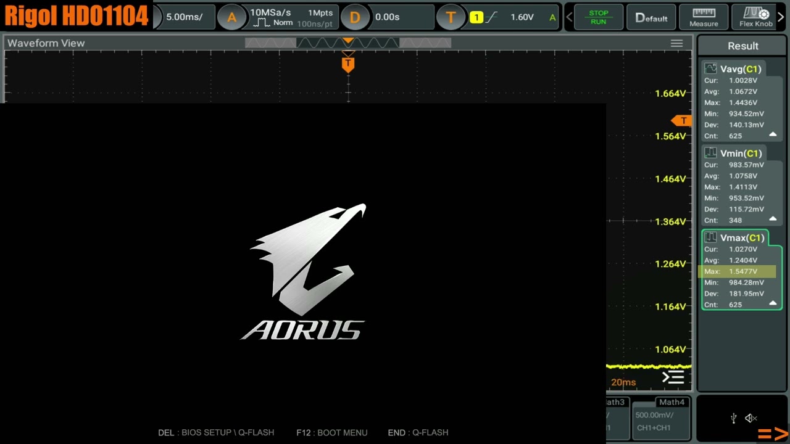Screen dimensions: 790x444
Task: Restore settings with the Default button
Action: [651, 17]
